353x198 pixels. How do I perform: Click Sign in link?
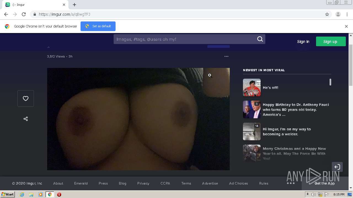pos(303,42)
